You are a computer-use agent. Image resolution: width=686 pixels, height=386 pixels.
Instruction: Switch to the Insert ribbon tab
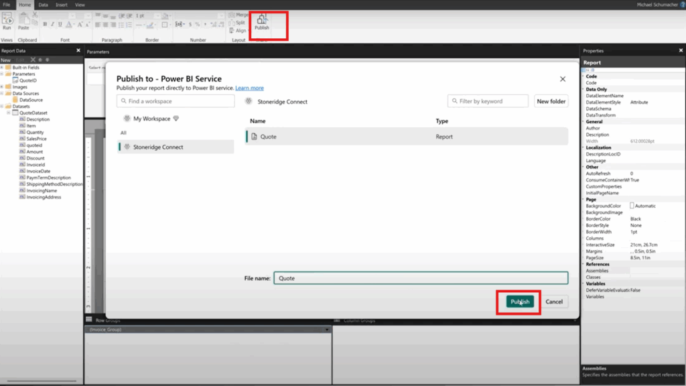click(62, 5)
